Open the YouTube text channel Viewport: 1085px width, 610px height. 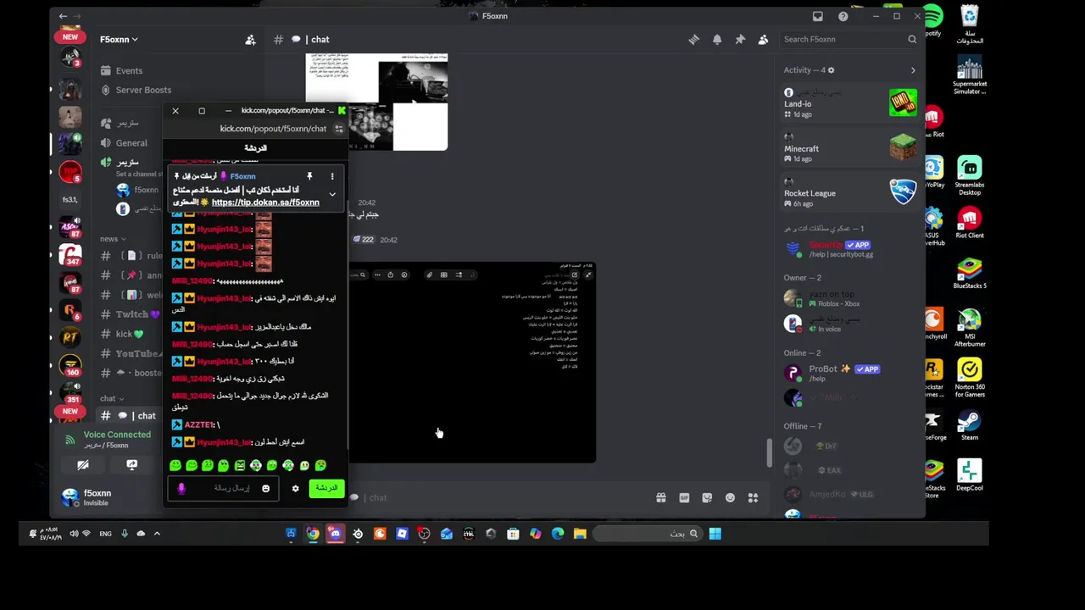coord(131,353)
